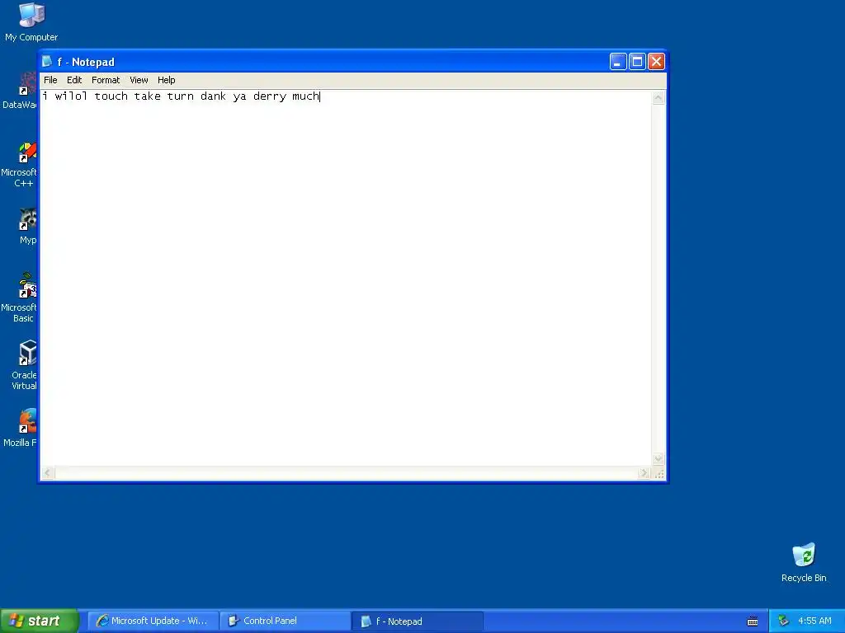
Task: Open the Notepad Help menu
Action: [x=167, y=80]
